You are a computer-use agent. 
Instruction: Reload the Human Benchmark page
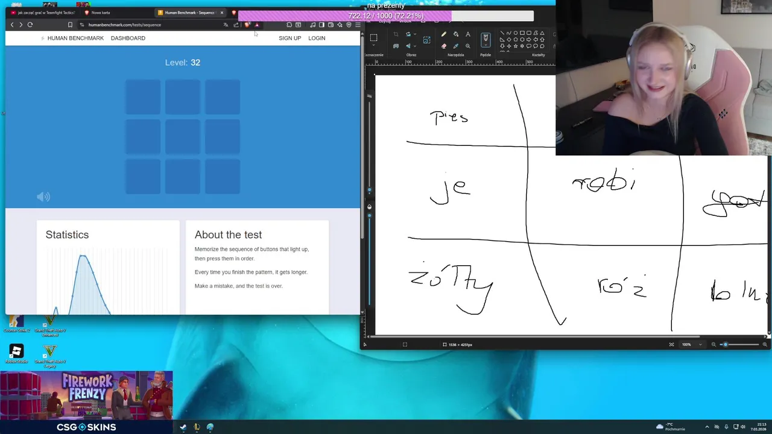pos(30,25)
